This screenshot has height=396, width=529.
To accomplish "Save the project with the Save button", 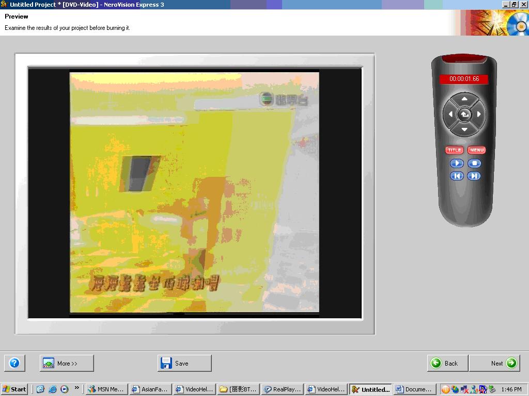I will [x=184, y=363].
